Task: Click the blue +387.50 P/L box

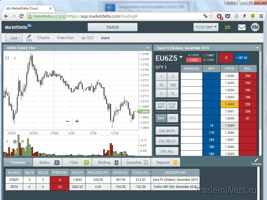Action: click(x=241, y=58)
